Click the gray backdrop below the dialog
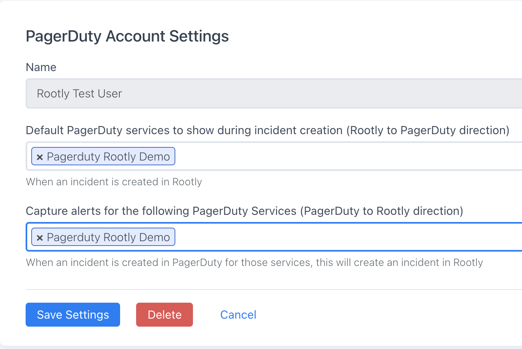Viewport: 522px width, 349px height. (260, 347)
